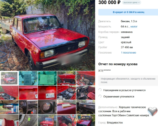Follow the 1 поколение generation link
The image size is (158, 126).
pyautogui.click(x=128, y=52)
